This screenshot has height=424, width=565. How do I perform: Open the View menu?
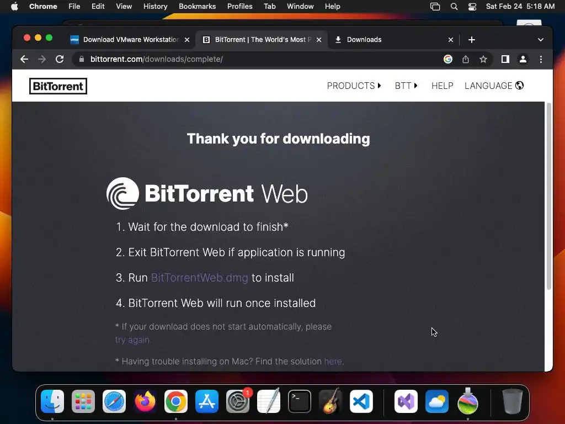[x=124, y=7]
